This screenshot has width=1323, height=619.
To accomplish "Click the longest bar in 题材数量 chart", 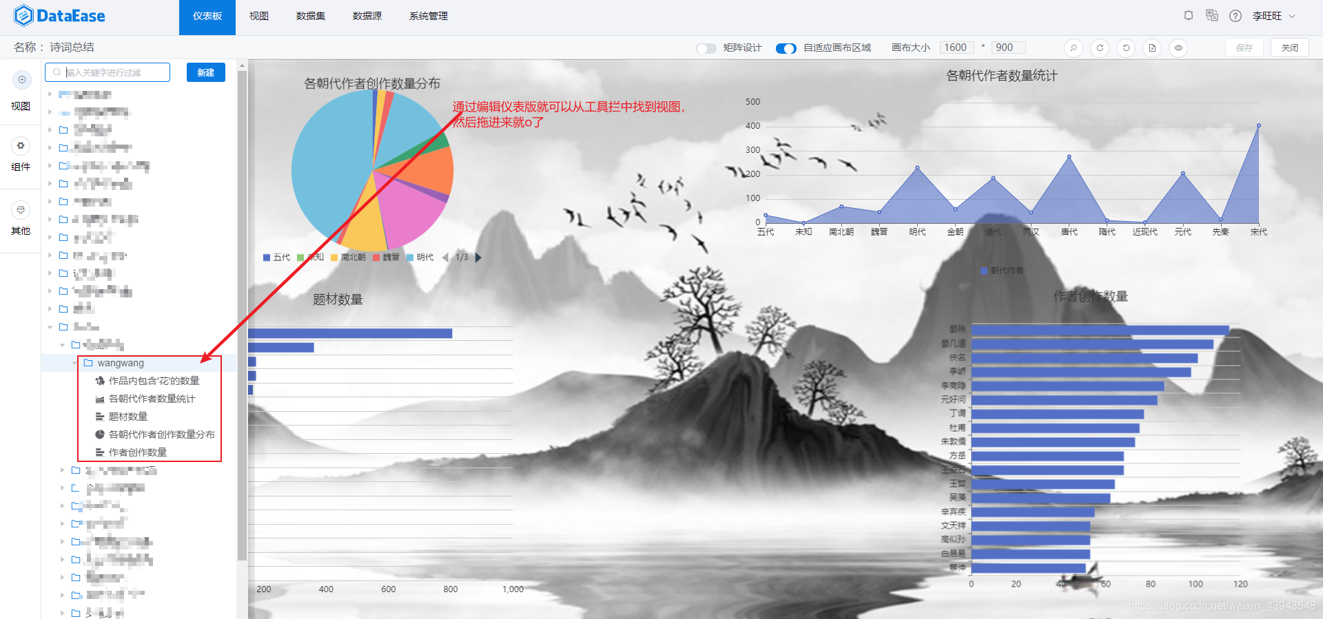I will pos(350,333).
